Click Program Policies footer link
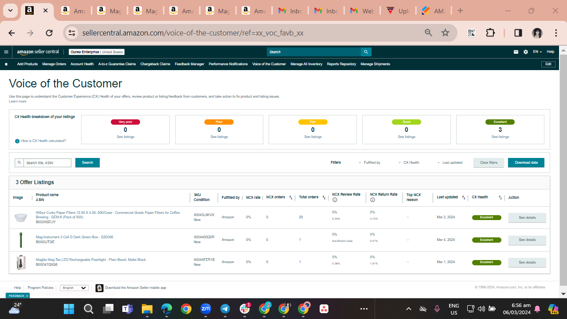Viewport: 567px width, 319px height. pos(40,288)
